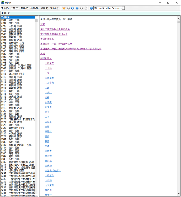The image size is (181, 197).
Task: Open the 中国药典沿革 link
Action: 47,39
